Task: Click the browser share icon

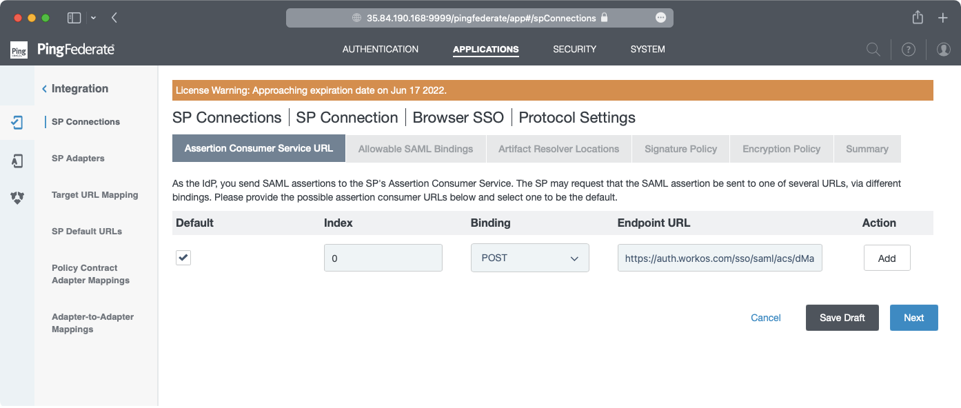Action: coord(918,18)
